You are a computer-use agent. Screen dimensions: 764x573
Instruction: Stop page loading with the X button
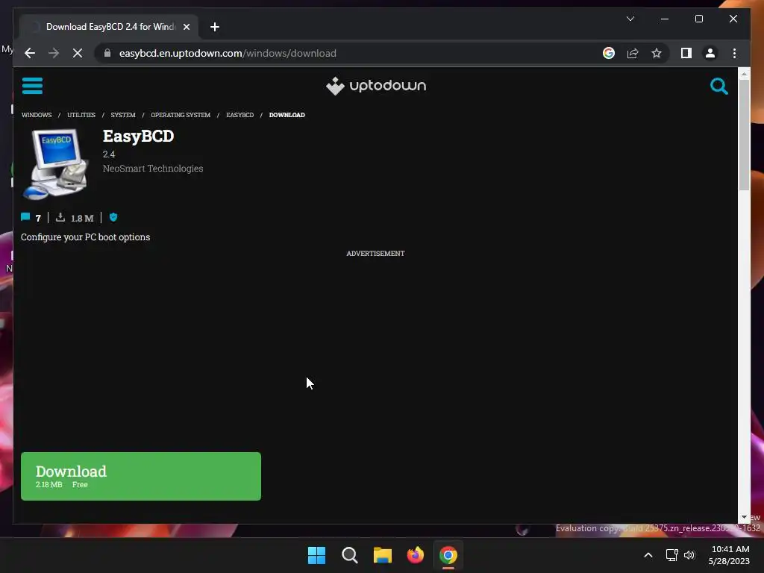click(x=78, y=53)
